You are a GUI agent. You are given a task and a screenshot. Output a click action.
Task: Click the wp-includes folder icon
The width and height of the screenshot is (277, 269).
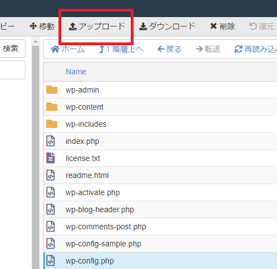pos(52,124)
